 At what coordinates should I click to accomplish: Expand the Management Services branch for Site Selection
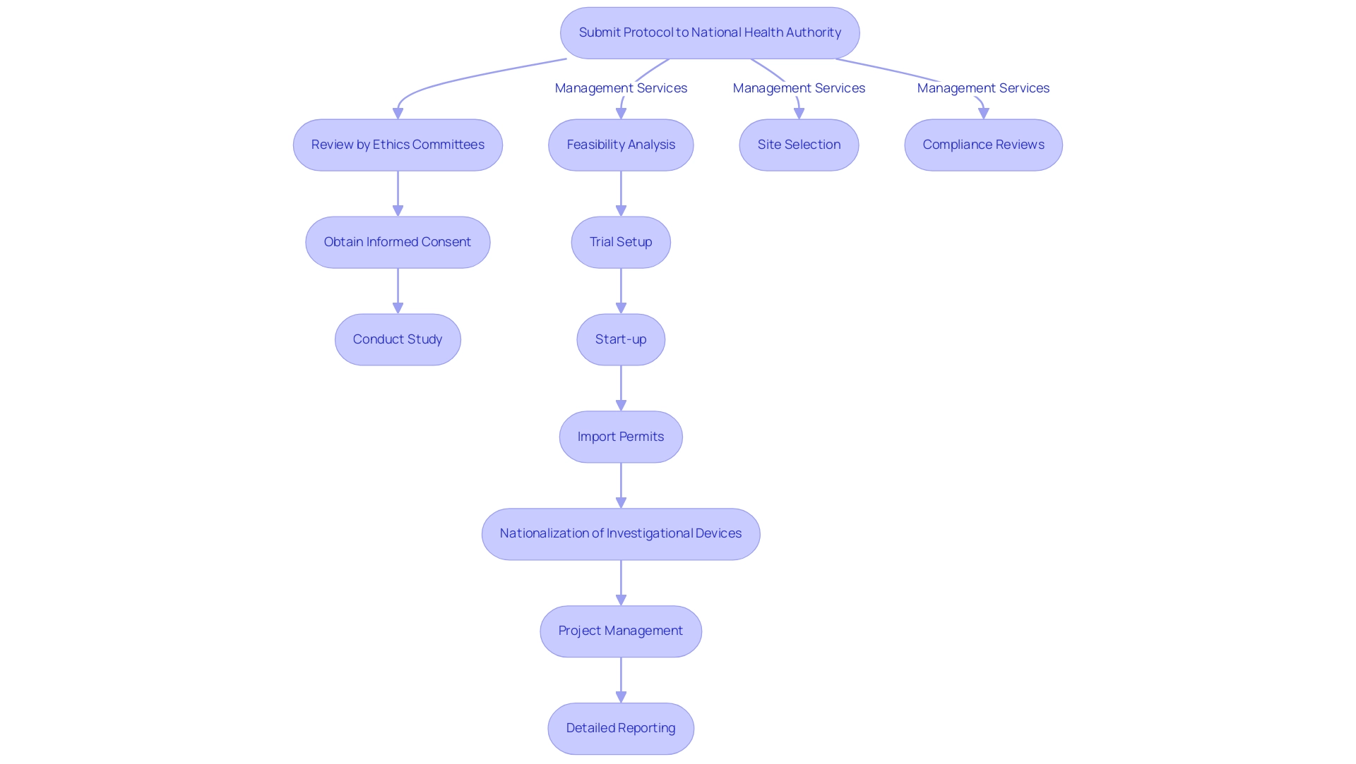[x=799, y=144]
